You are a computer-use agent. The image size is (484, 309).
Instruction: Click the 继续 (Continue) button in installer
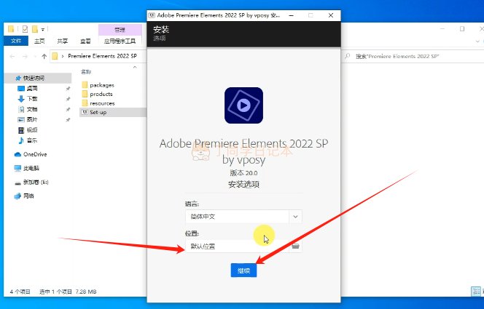(x=243, y=270)
